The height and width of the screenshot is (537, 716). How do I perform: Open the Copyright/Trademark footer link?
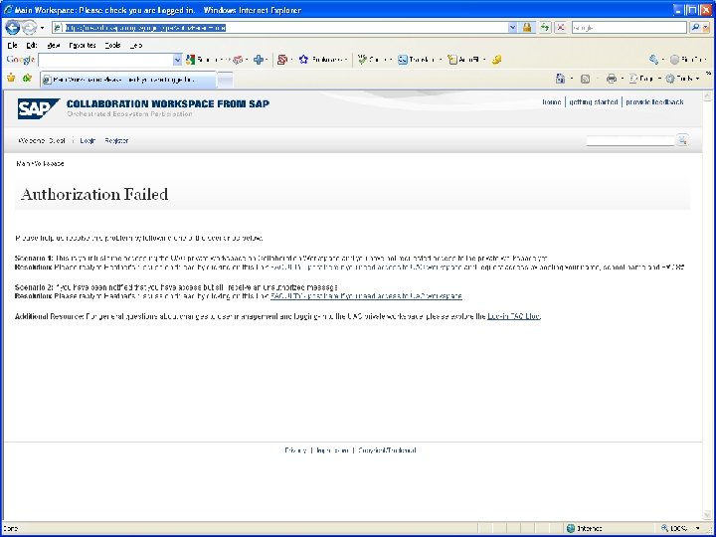[x=387, y=450]
